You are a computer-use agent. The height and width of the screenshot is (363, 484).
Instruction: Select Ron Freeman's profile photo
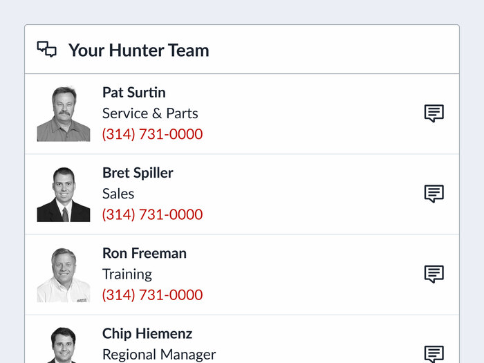[x=64, y=274]
